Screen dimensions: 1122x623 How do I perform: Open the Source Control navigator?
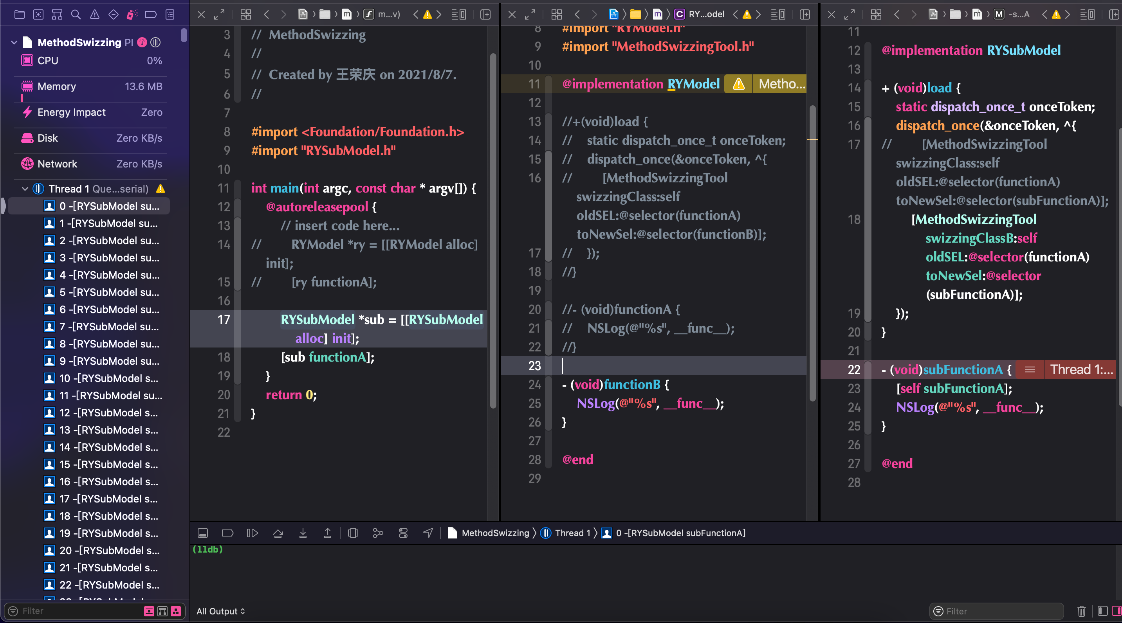pyautogui.click(x=38, y=15)
